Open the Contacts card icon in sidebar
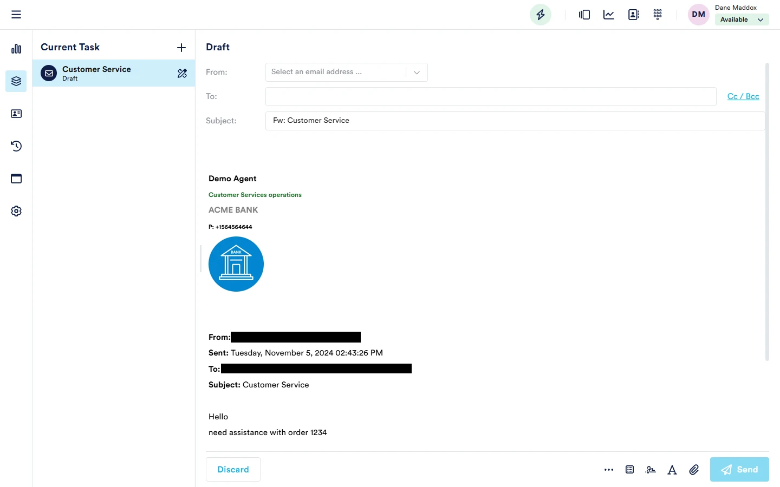780x487 pixels. [16, 114]
